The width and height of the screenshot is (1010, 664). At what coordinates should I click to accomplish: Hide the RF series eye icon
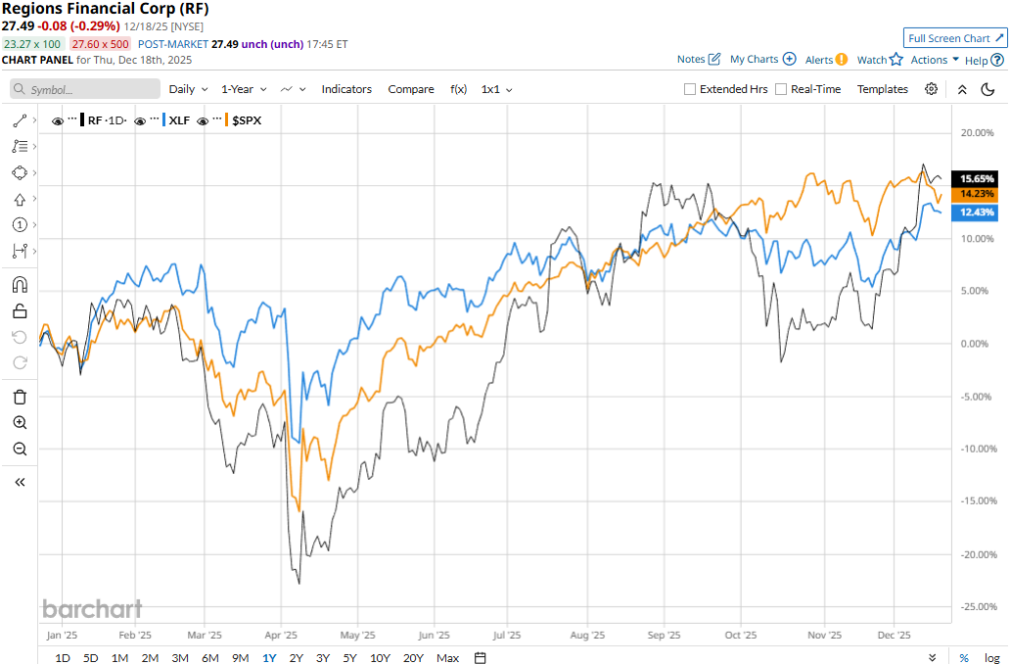58,120
